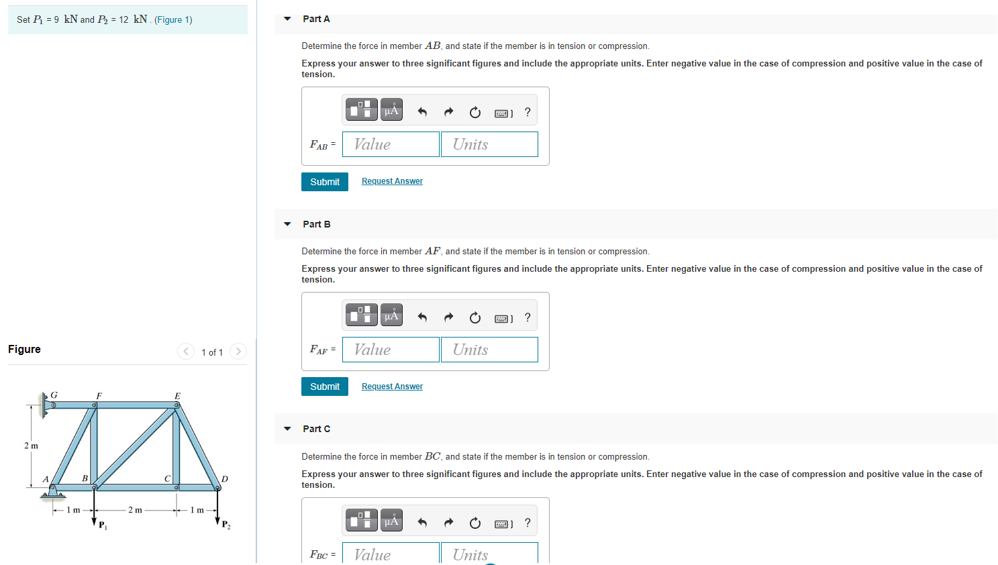998x565 pixels.
Task: Open the µÅ symbols tool in Part A
Action: 392,109
